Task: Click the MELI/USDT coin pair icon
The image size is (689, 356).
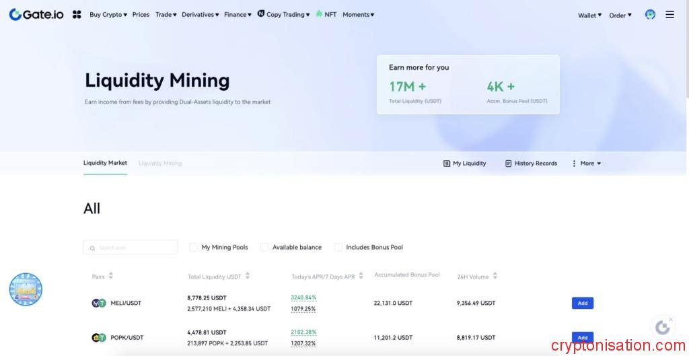Action: tap(99, 303)
